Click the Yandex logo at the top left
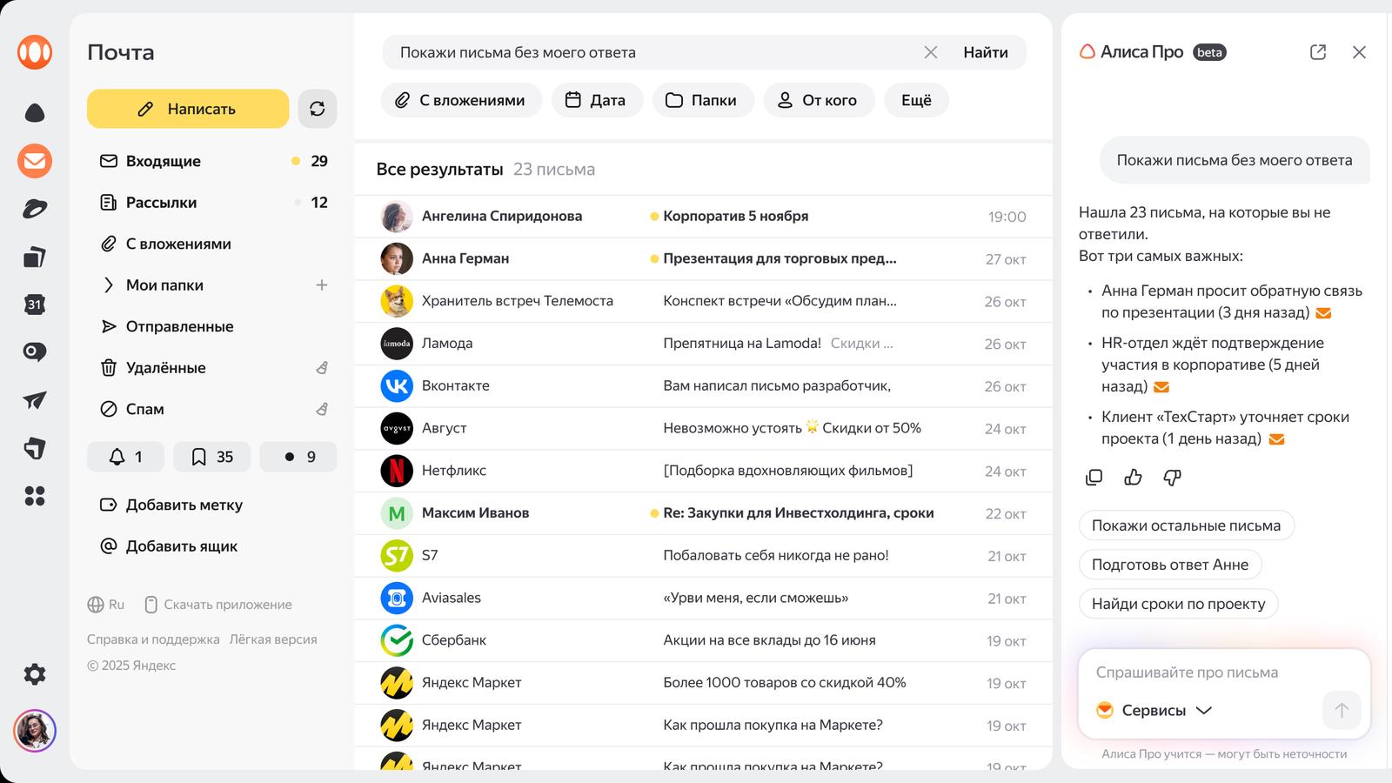This screenshot has height=783, width=1392. click(35, 52)
